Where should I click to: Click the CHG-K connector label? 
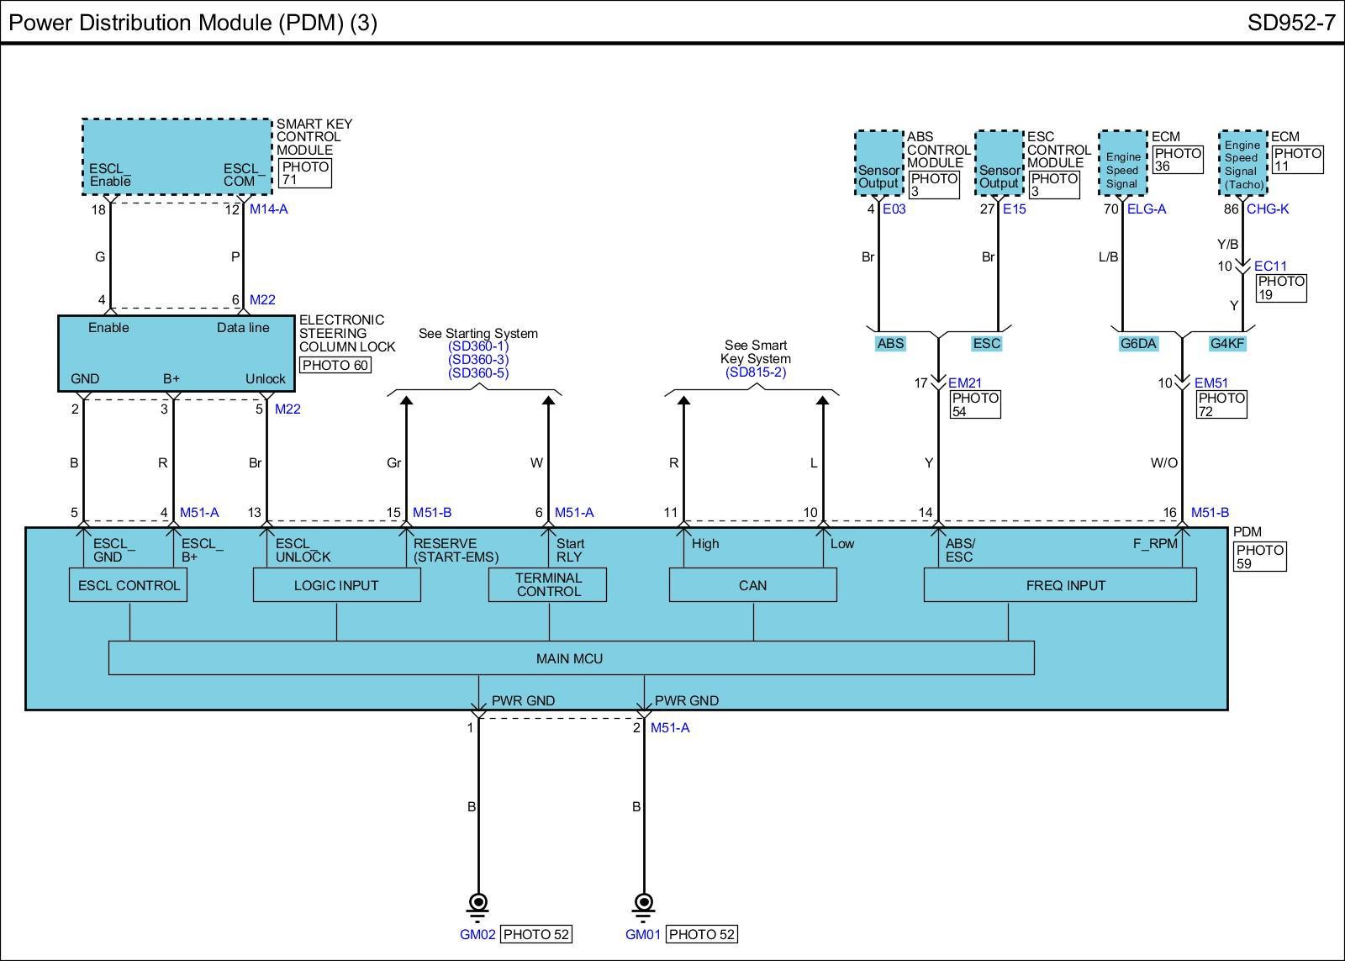[1267, 209]
